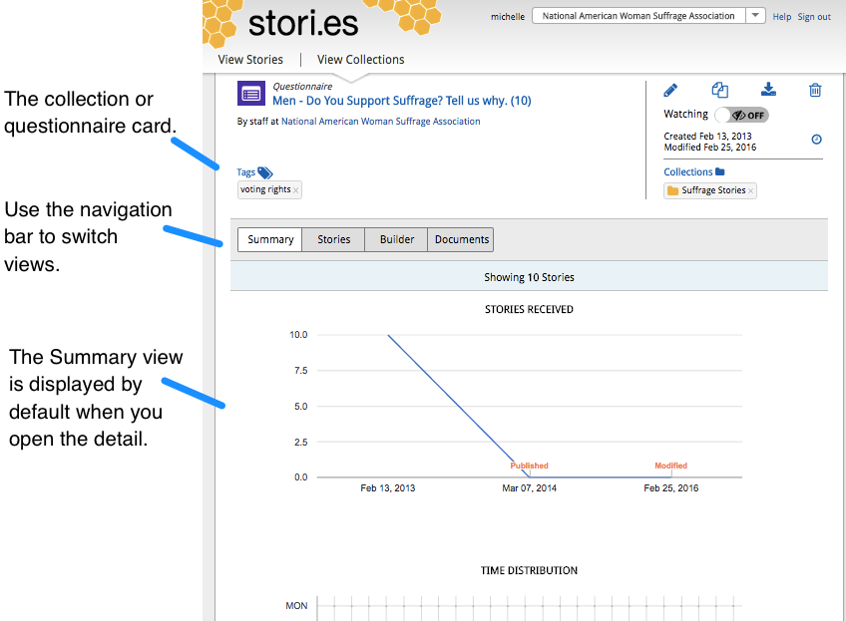The height and width of the screenshot is (621, 846).
Task: Click the clock history icon
Action: [816, 140]
